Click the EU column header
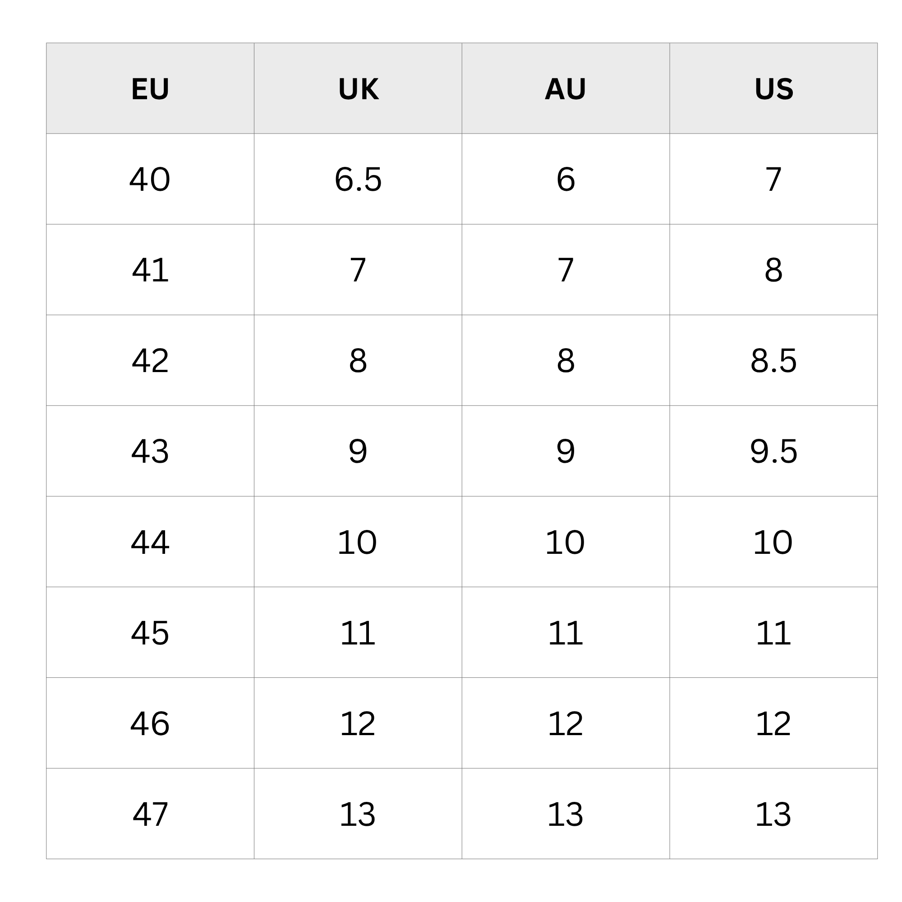This screenshot has width=902, height=902. 150,88
